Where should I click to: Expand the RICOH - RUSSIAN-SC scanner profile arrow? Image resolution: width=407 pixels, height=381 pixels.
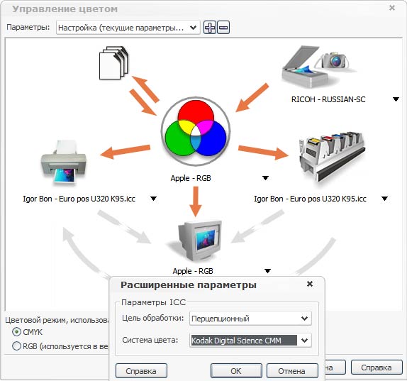coord(396,99)
